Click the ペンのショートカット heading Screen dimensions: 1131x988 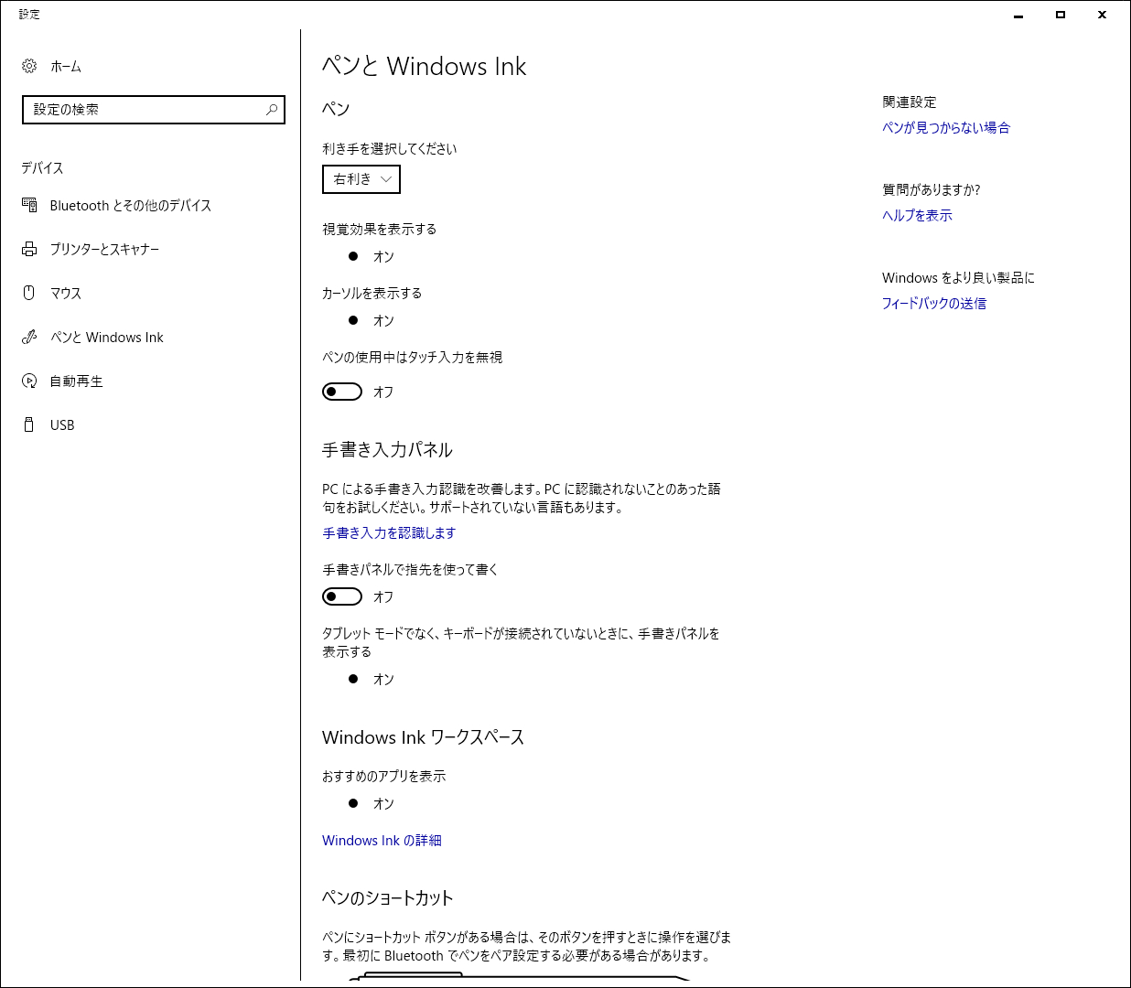388,897
